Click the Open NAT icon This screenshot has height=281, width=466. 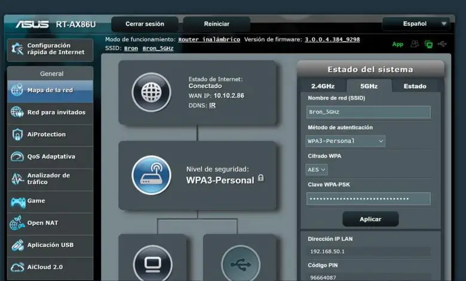click(17, 223)
